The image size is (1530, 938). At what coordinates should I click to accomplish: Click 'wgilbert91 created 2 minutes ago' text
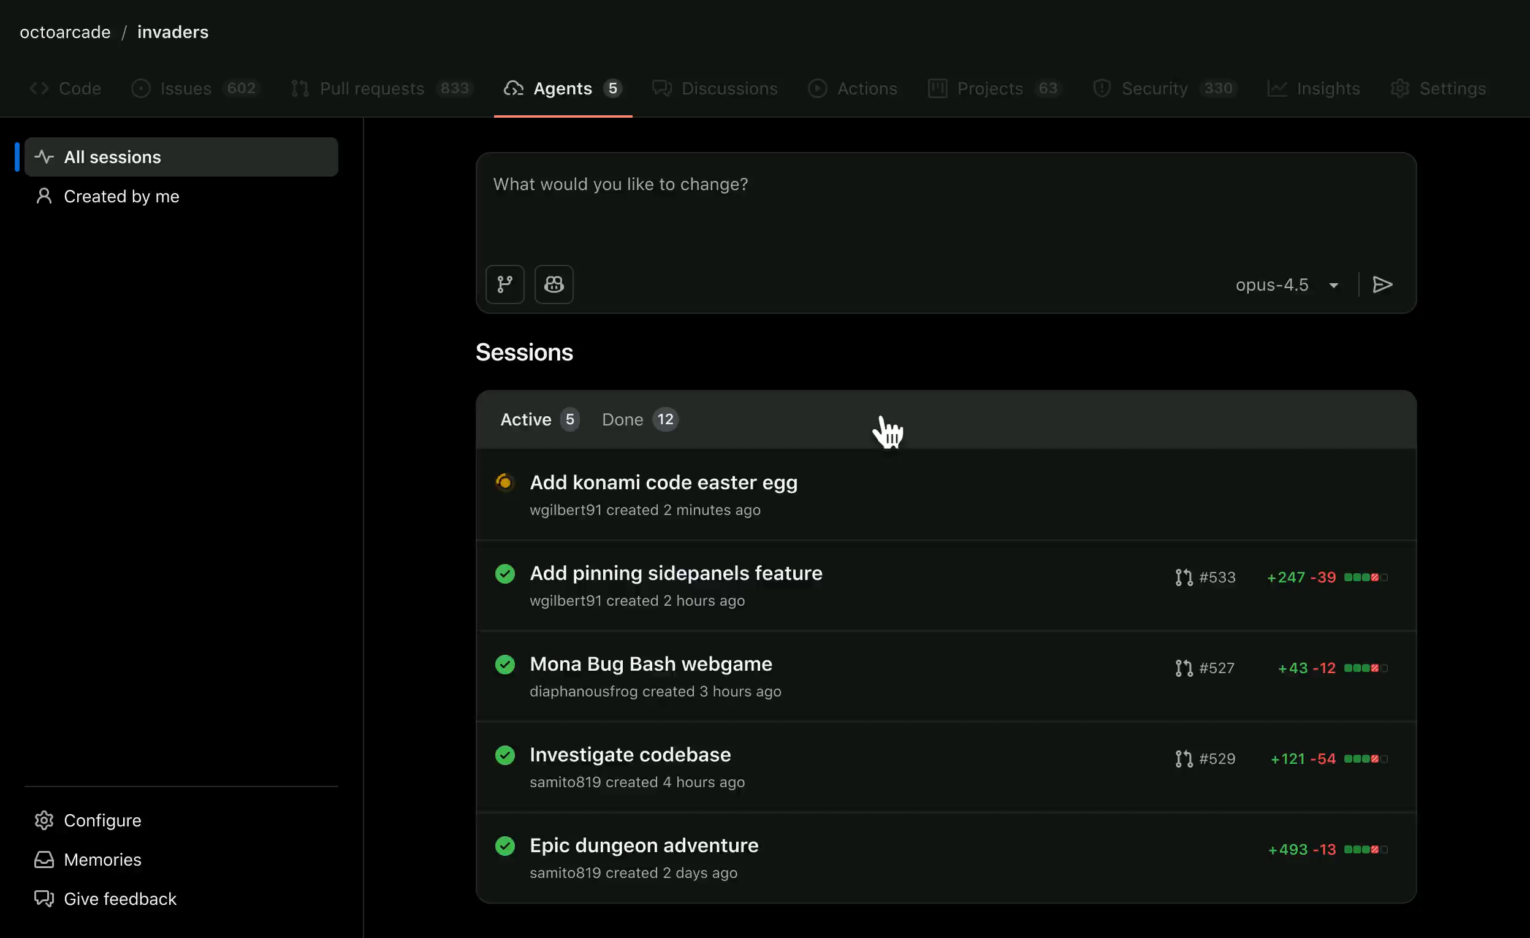644,510
